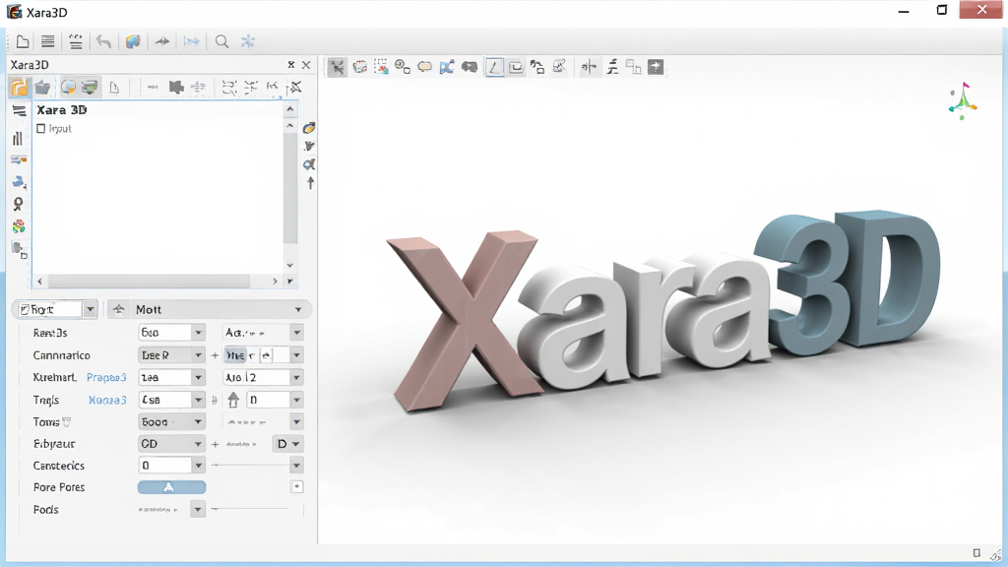
Task: Adjust the Fods slider
Action: (x=249, y=509)
